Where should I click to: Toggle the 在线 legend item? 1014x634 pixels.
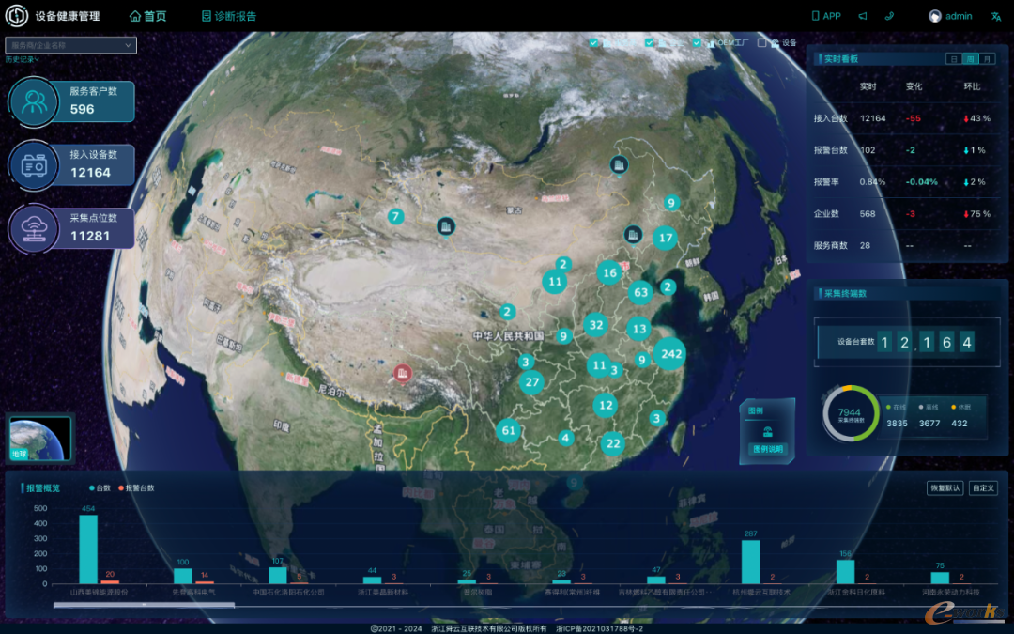[897, 408]
